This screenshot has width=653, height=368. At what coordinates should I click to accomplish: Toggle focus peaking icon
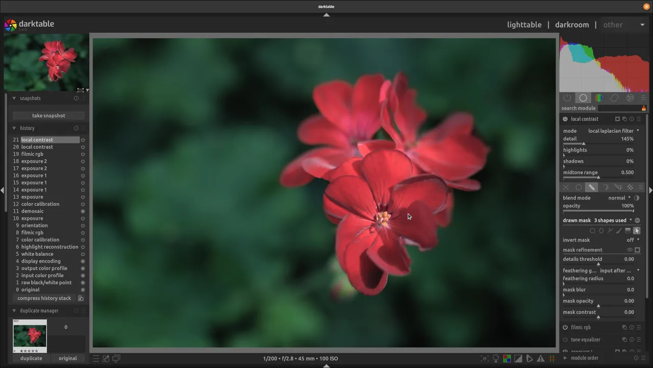click(x=485, y=359)
